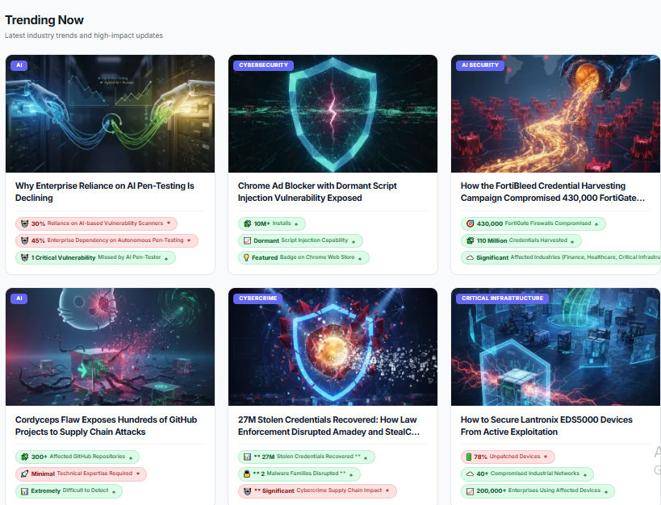Click the trend arrow on 110 Million Credentials pill
The image size is (661, 505).
[x=572, y=241]
